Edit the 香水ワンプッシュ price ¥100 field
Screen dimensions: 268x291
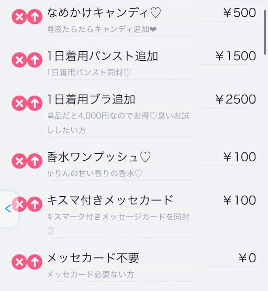(228, 157)
